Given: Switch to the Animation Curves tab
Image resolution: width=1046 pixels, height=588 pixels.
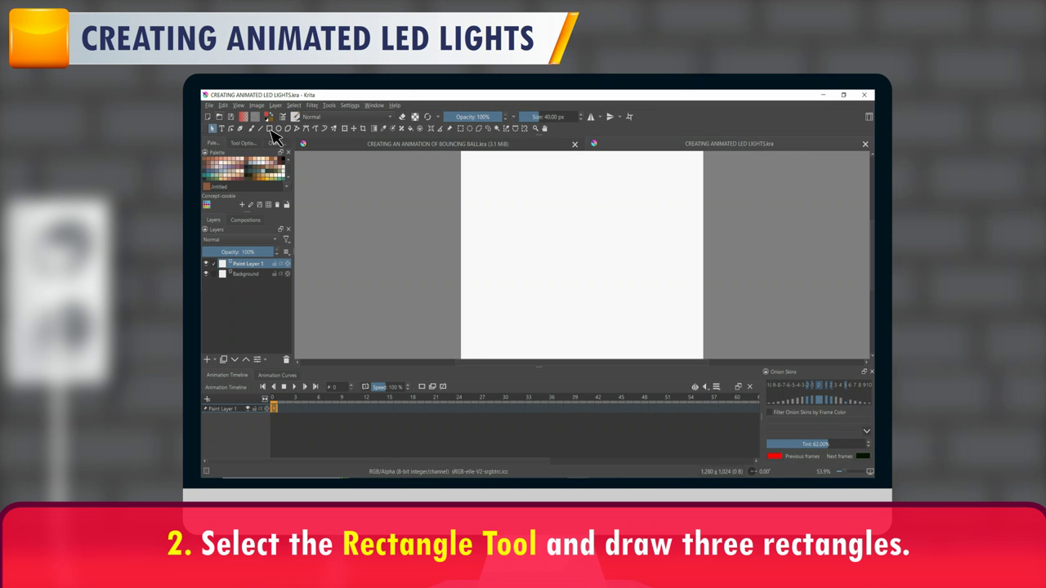Looking at the screenshot, I should pyautogui.click(x=277, y=375).
